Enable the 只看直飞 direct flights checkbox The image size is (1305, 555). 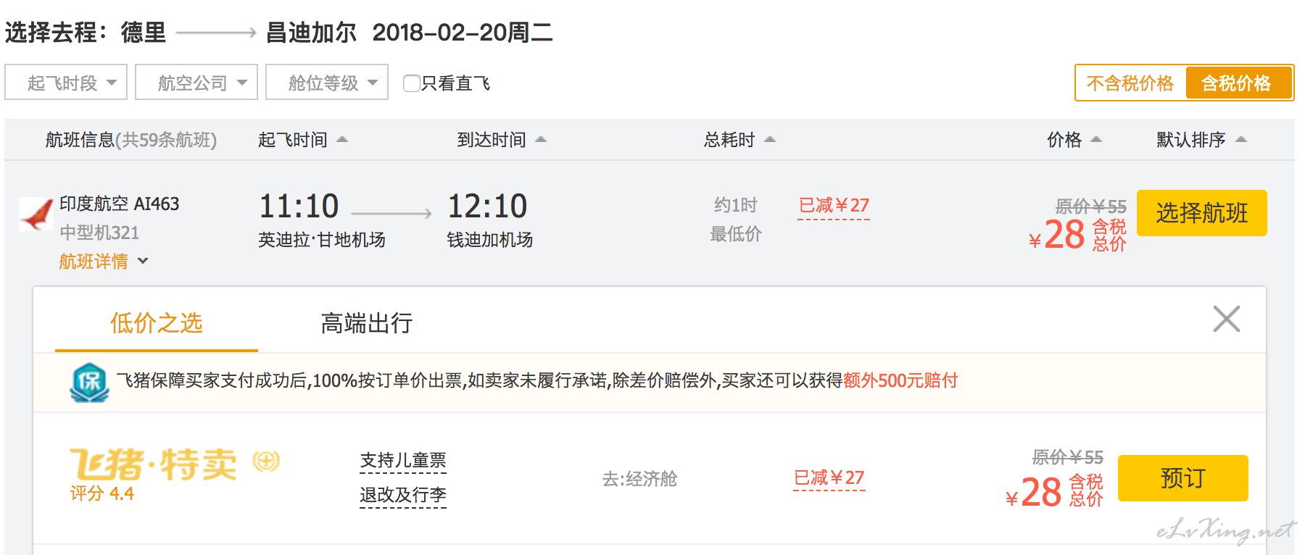tap(411, 83)
